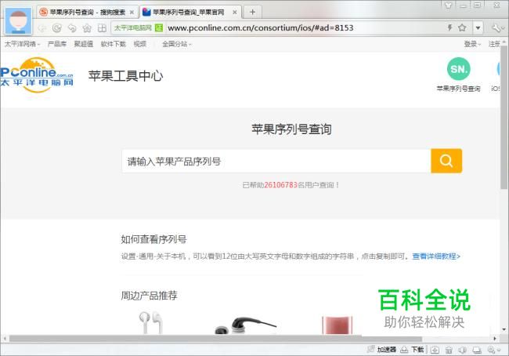
Task: Click the 苹果工具中心 heading
Action: coord(125,76)
